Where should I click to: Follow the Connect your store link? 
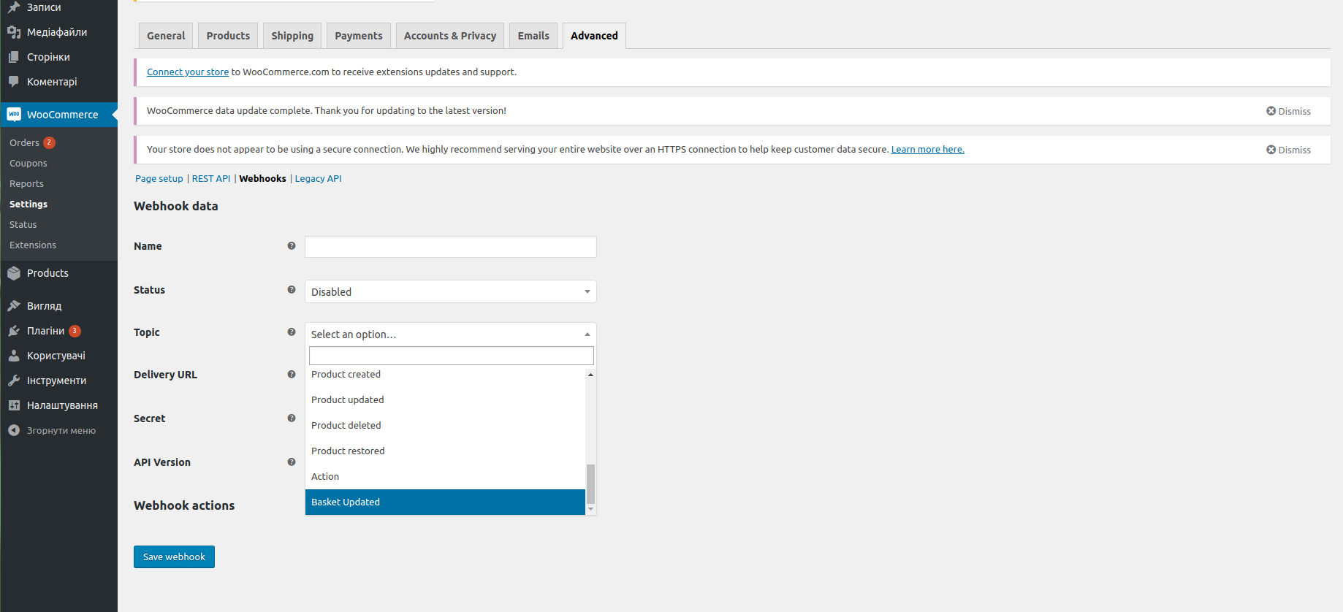tap(188, 72)
